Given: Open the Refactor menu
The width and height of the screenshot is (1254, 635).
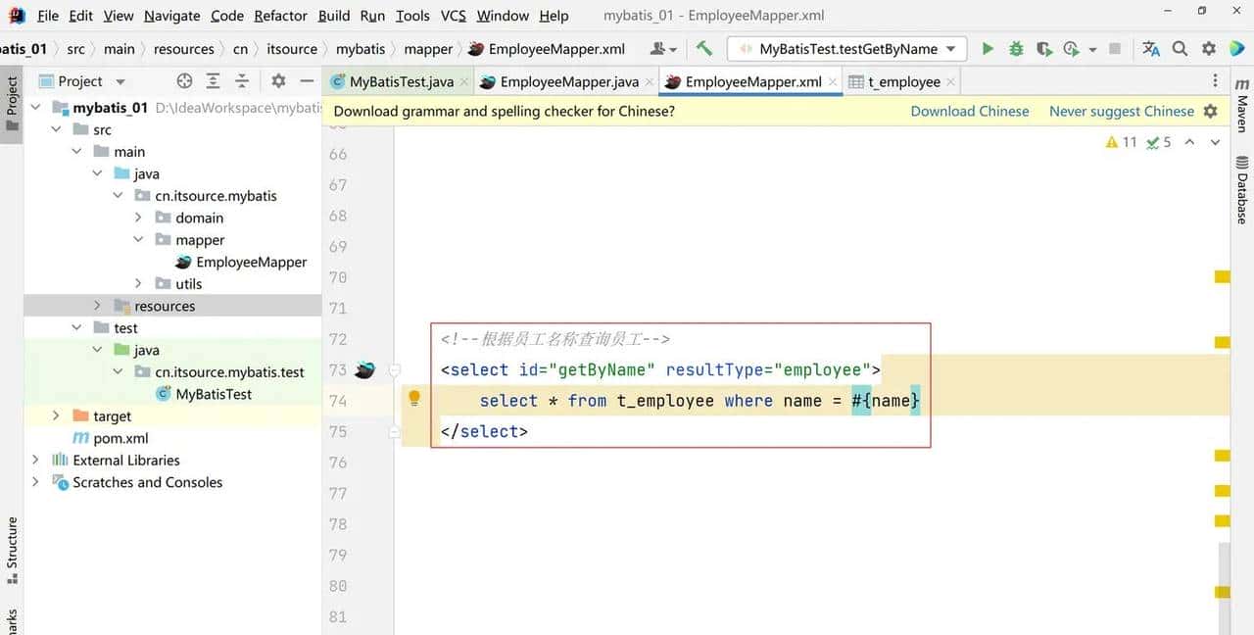Looking at the screenshot, I should (280, 16).
